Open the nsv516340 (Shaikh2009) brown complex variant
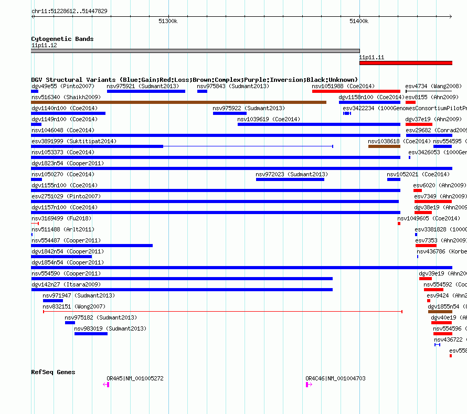 click(x=179, y=102)
